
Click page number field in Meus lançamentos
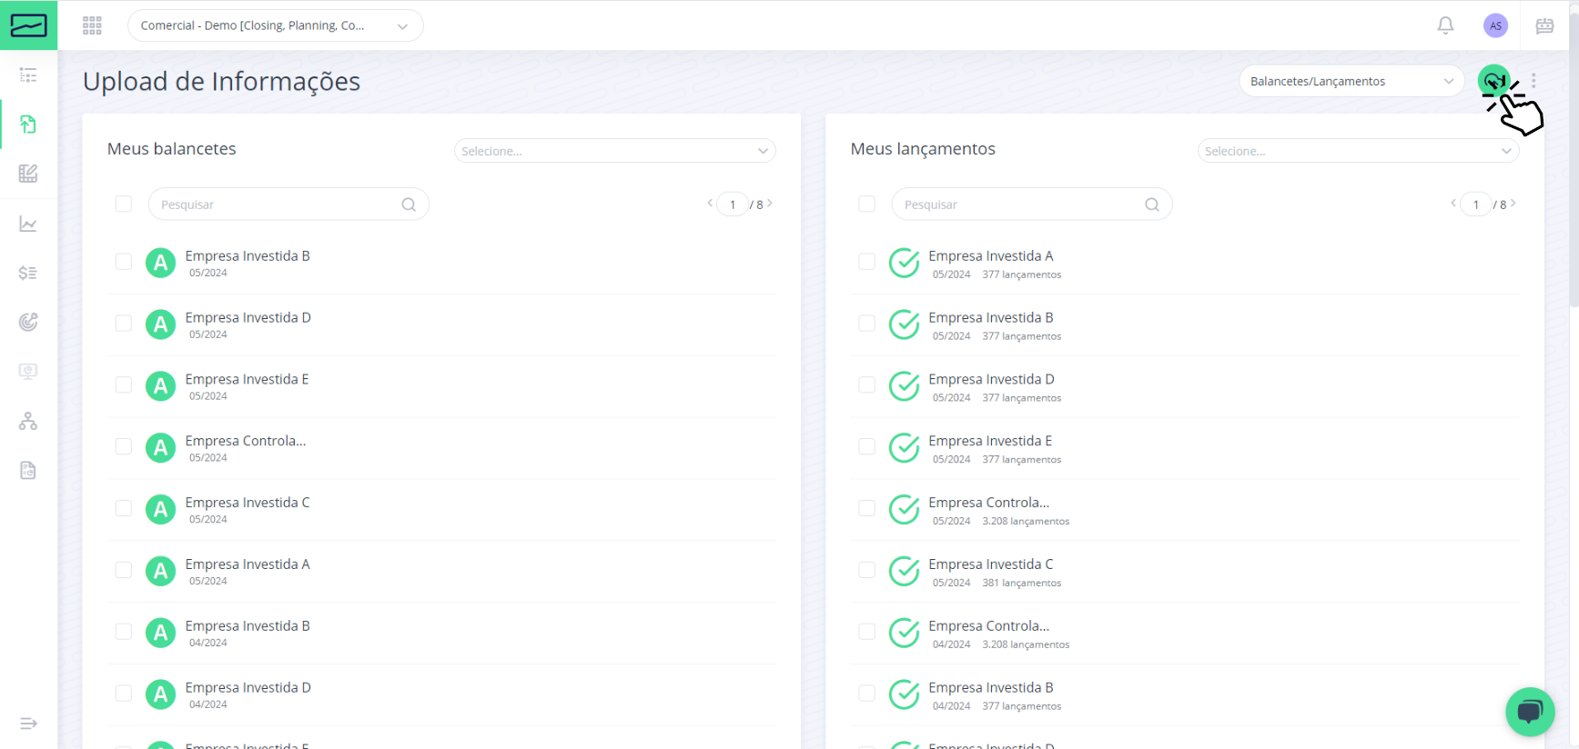coord(1476,205)
